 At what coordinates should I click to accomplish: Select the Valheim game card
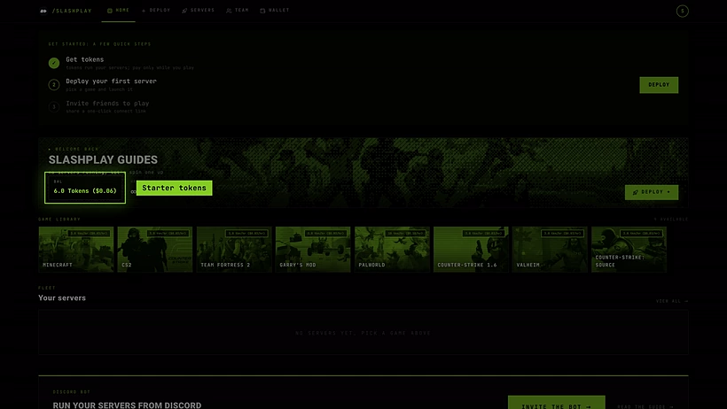coord(550,249)
